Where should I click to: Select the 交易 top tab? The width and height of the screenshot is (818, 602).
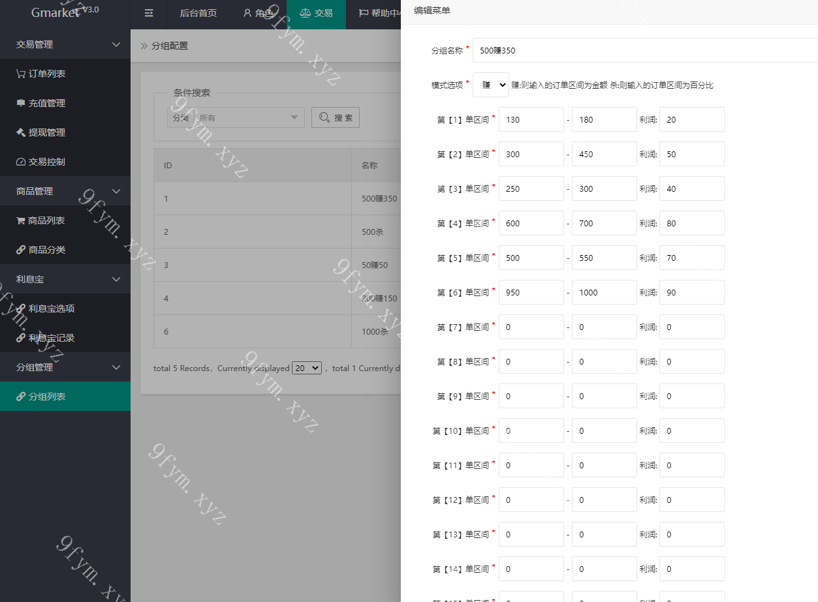[x=316, y=13]
